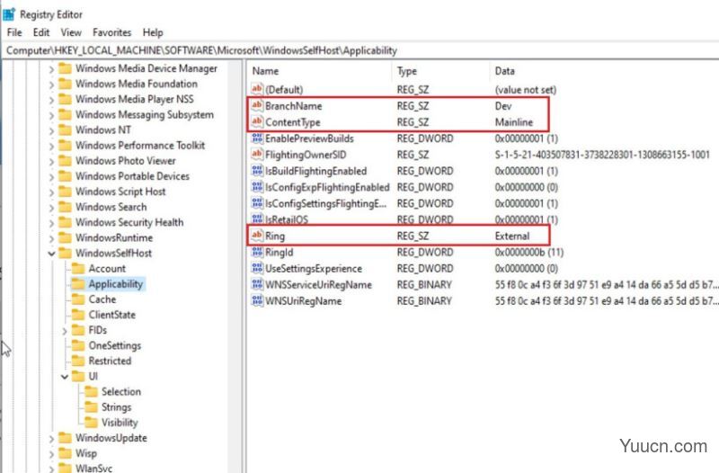Click the Registry Editor app icon in title bar
Image resolution: width=719 pixels, height=473 pixels.
[9, 14]
